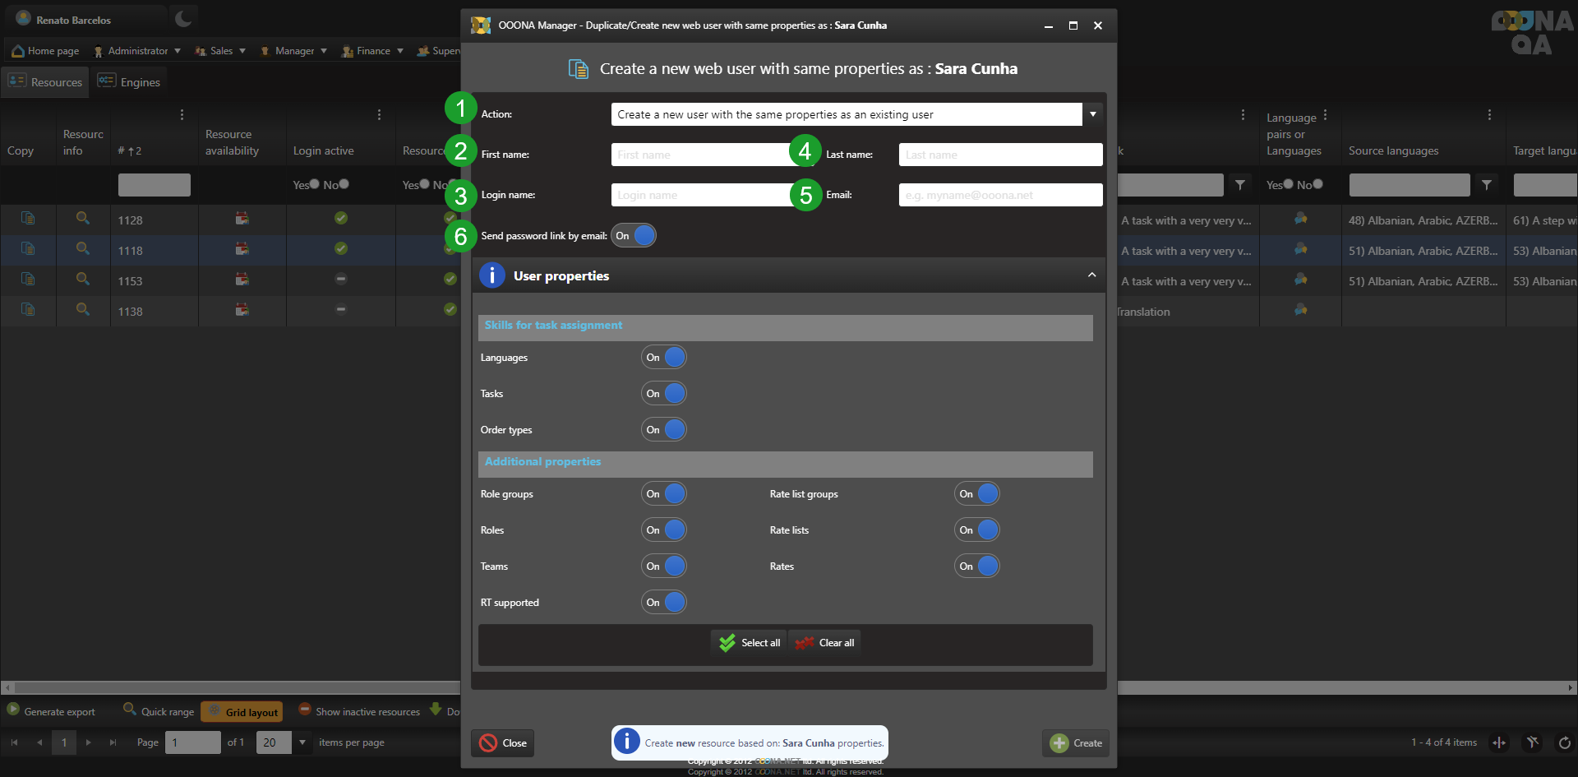1578x777 pixels.
Task: Open the items per page dropdown
Action: pyautogui.click(x=302, y=742)
